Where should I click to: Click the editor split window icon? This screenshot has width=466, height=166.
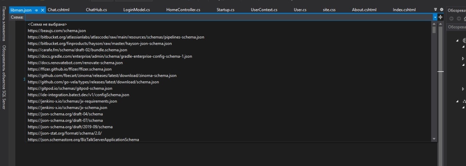pos(441,17)
